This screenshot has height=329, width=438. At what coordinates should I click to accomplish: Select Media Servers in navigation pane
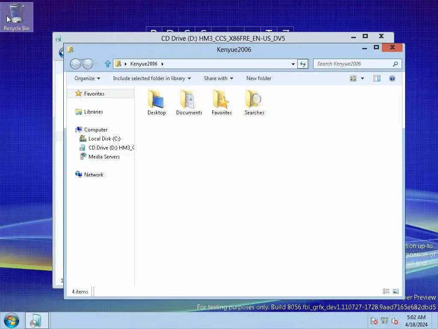[100, 157]
